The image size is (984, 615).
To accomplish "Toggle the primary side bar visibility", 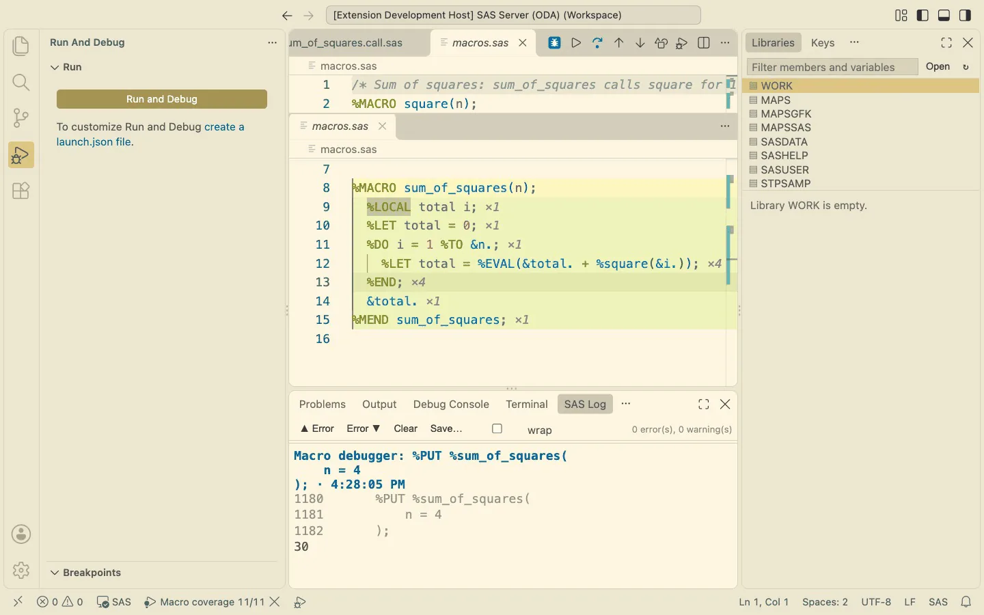I will (x=922, y=15).
